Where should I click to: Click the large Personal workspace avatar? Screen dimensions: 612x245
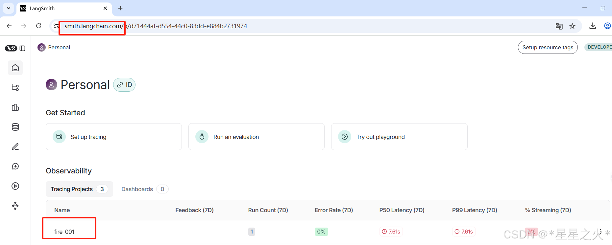point(51,85)
